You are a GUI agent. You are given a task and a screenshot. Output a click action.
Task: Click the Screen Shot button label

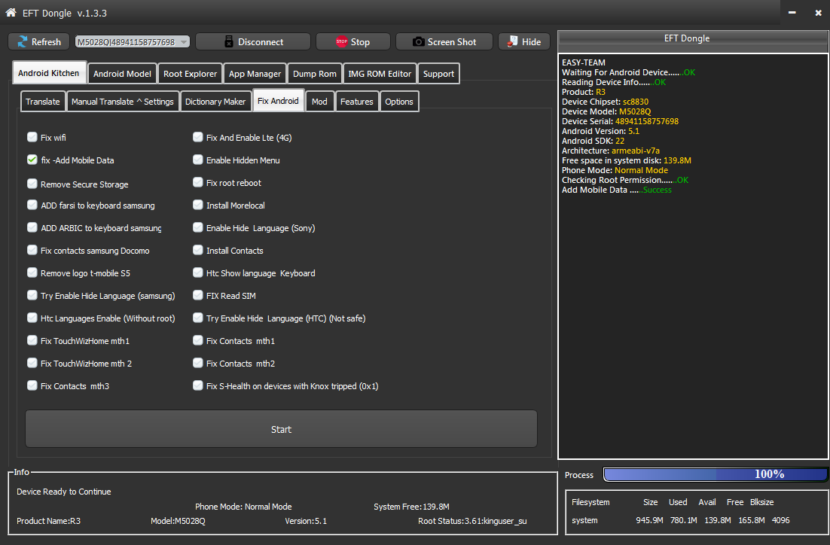pyautogui.click(x=451, y=42)
